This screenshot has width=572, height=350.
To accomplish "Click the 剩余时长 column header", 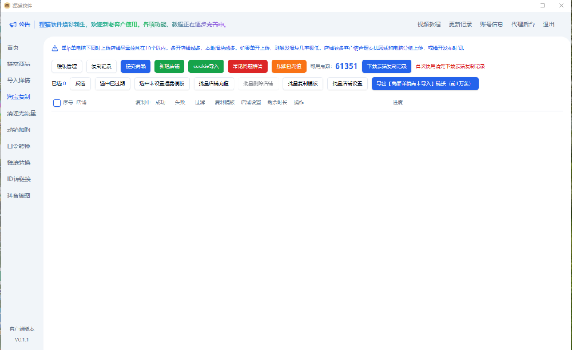I will (277, 102).
